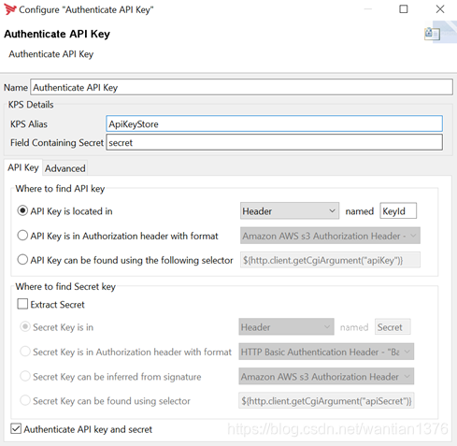Click the apiSecret selector text field

pos(326,401)
